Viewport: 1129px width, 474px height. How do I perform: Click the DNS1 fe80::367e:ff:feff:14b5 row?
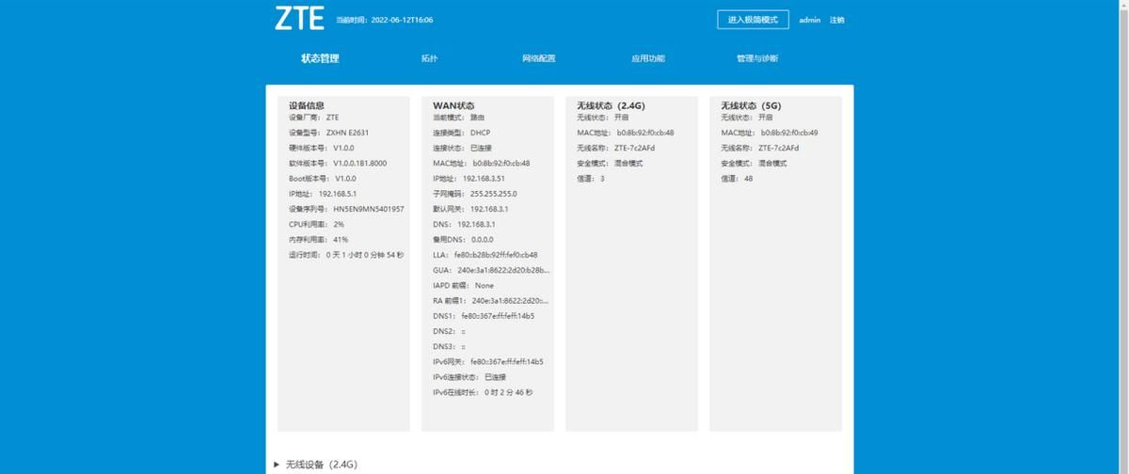click(484, 316)
